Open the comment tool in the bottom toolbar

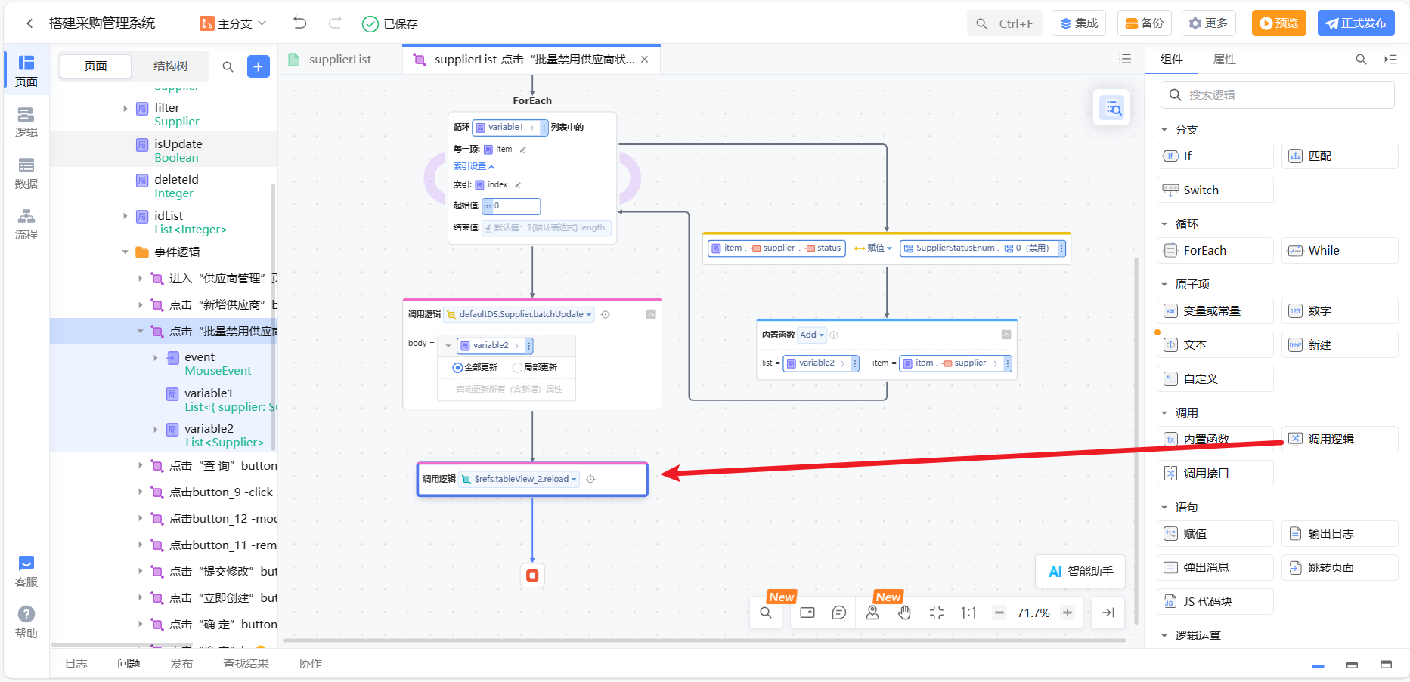coord(839,613)
